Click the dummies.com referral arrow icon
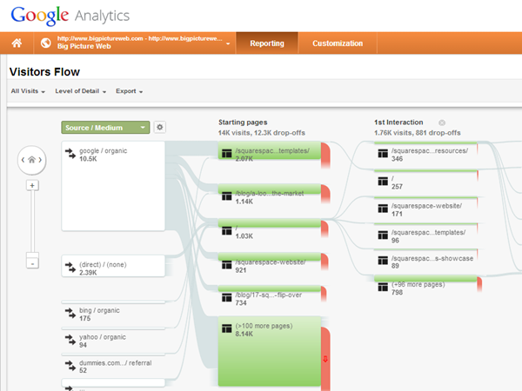This screenshot has width=522, height=391. click(70, 366)
